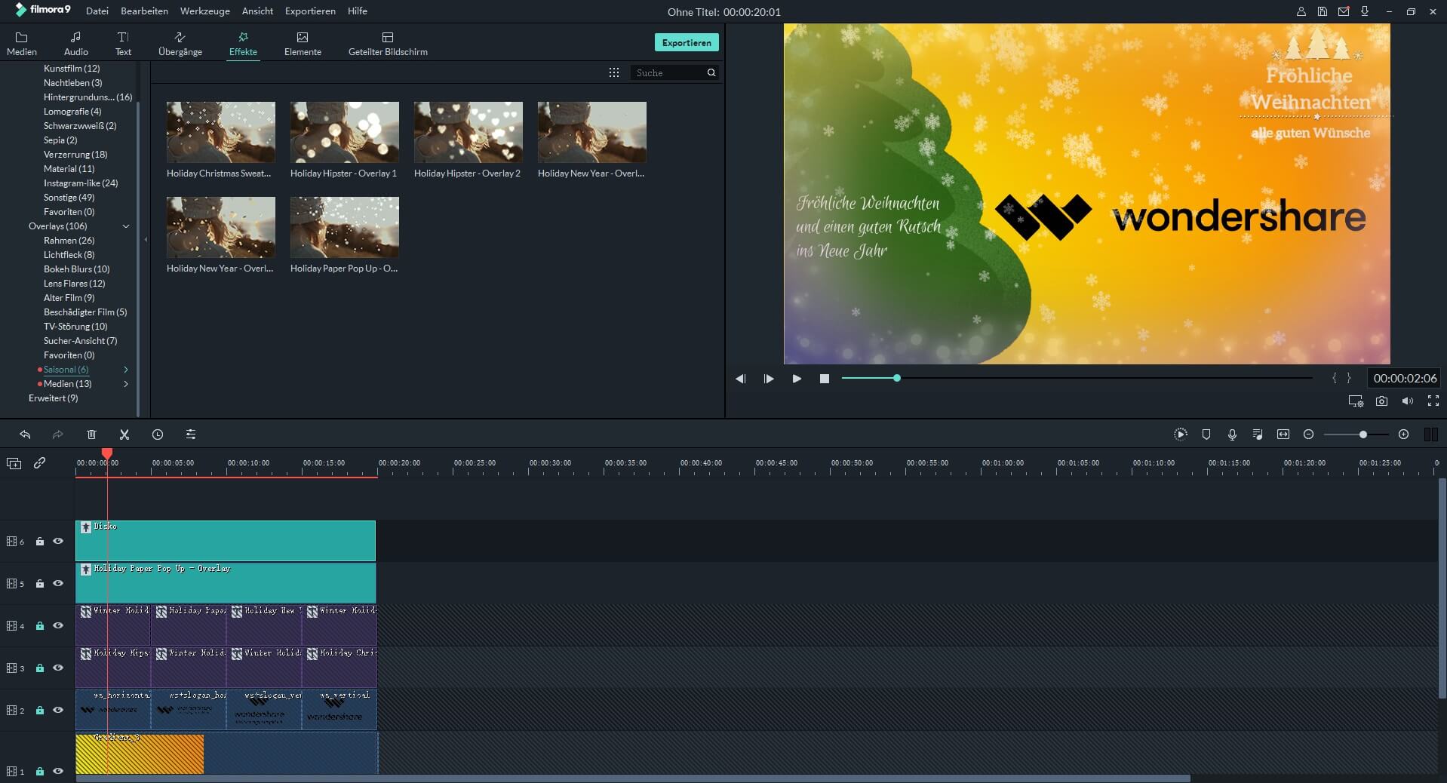Zoom in timeline with plus icon

(x=1403, y=434)
